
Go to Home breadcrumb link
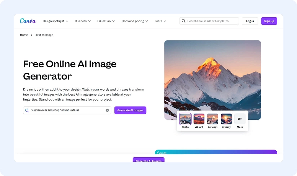(24, 35)
